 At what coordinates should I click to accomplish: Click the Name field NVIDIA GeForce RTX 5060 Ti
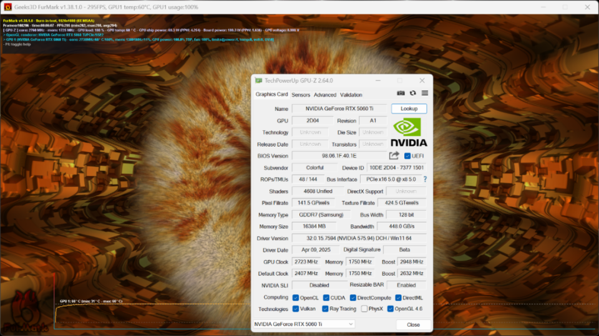[339, 109]
